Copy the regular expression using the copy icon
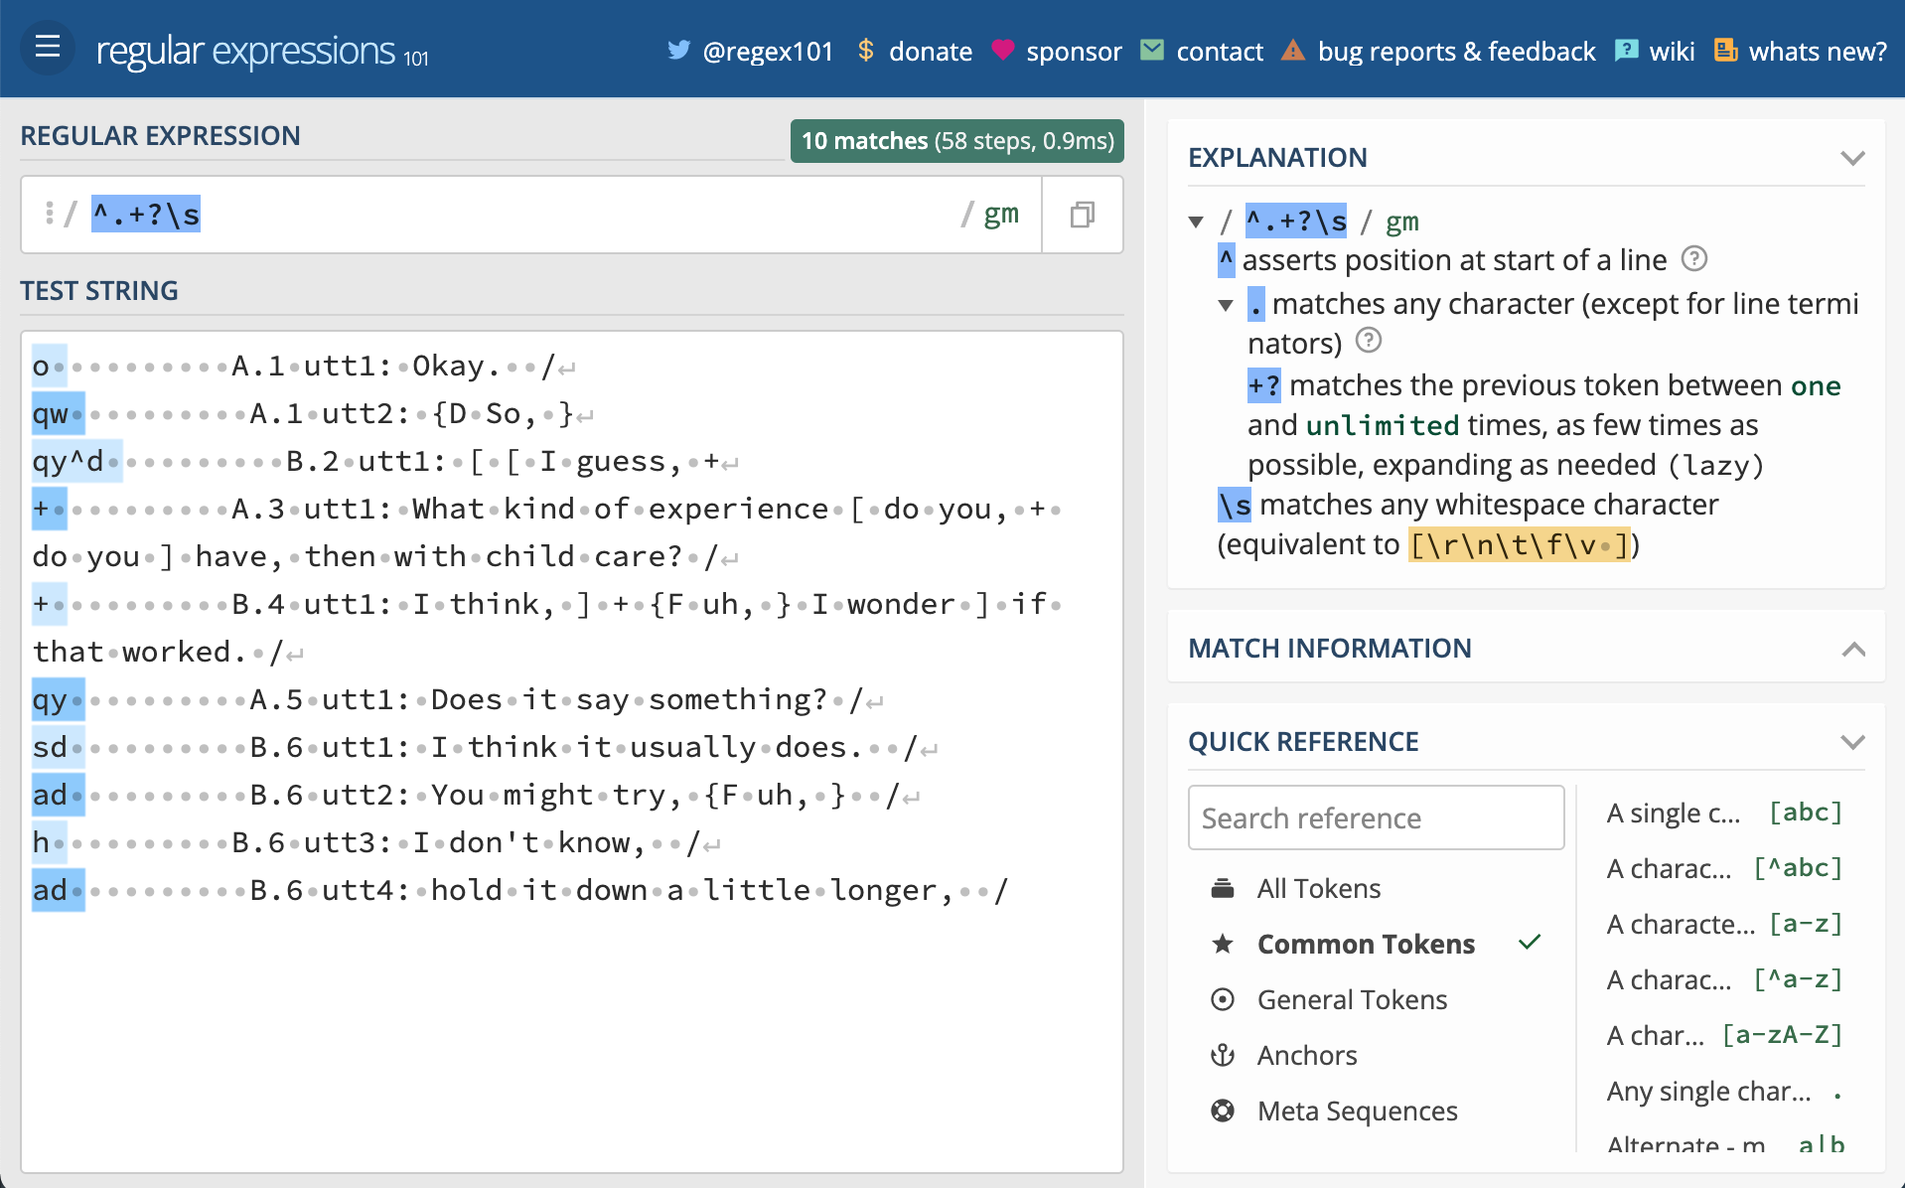 (1082, 214)
